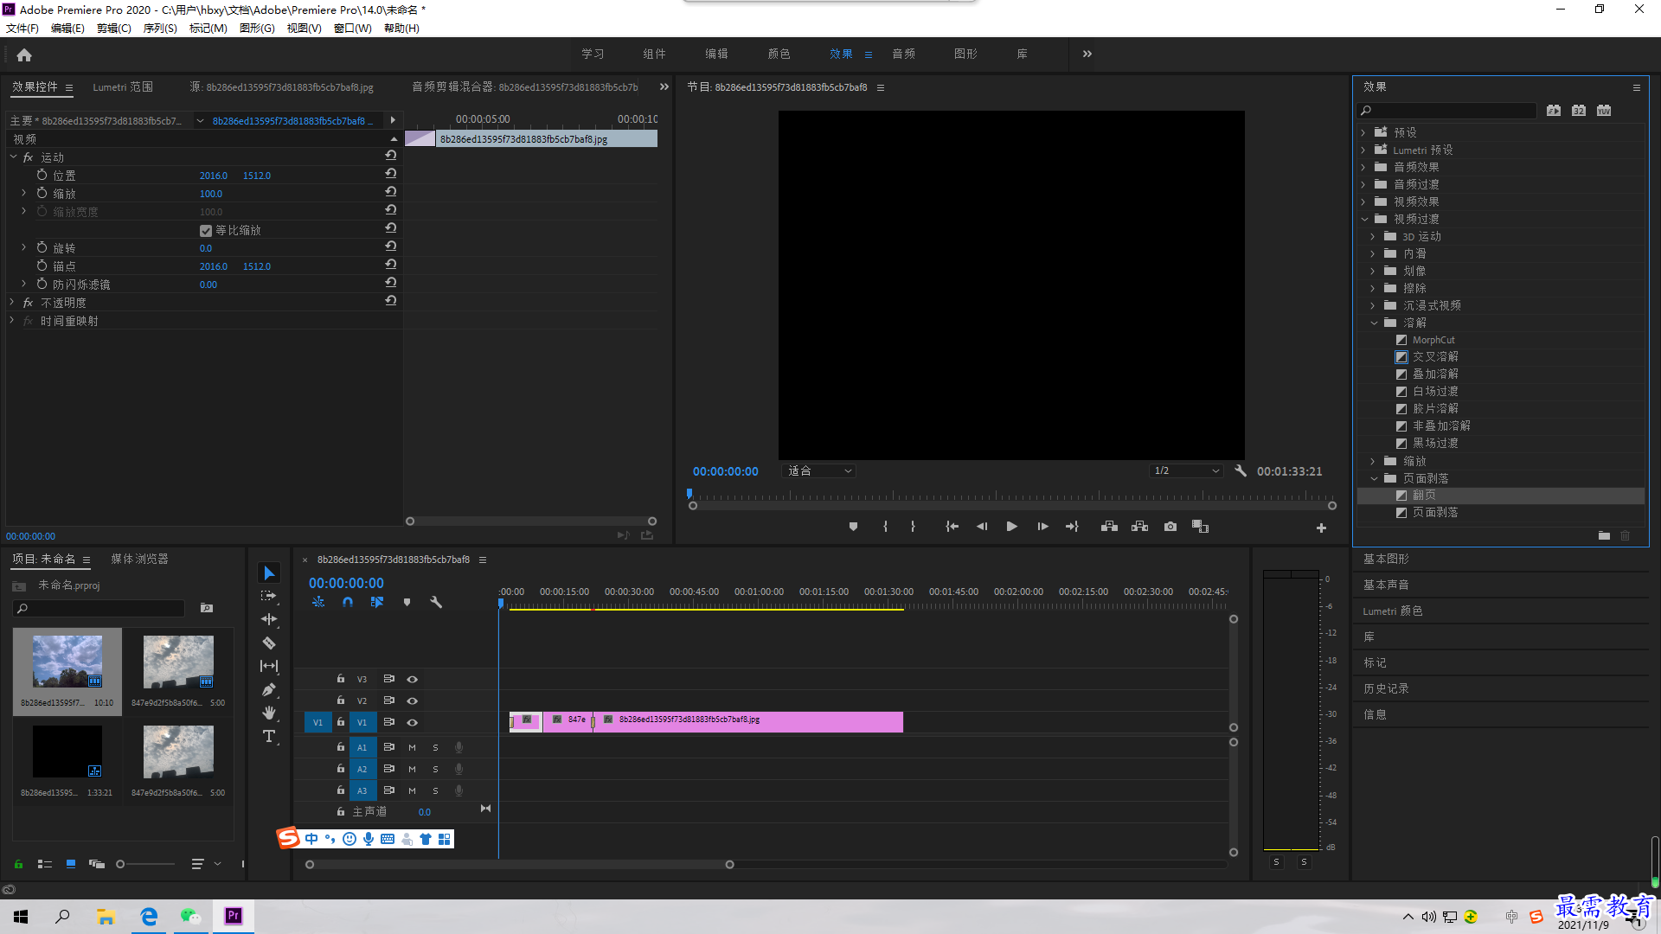Select the Slip tool
The width and height of the screenshot is (1661, 934).
[269, 666]
